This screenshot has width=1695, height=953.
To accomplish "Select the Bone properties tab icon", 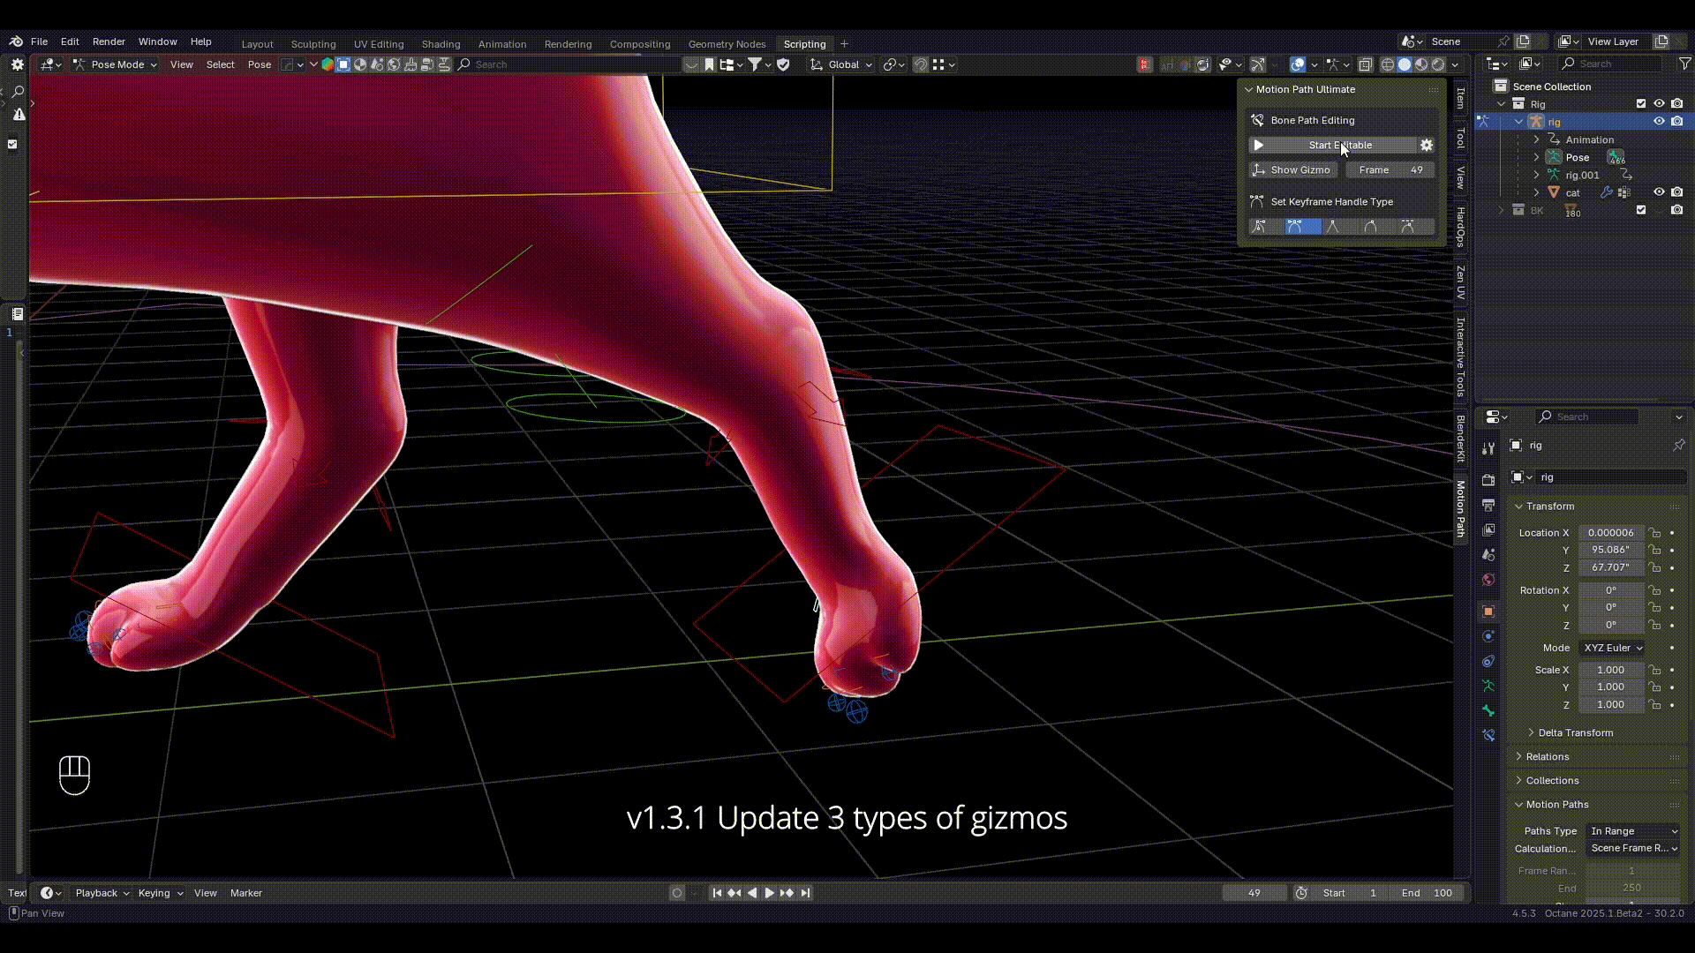I will coord(1488,710).
